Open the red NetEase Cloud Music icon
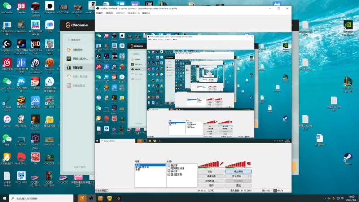Screen dimensions: 359x202 [x=7, y=65]
